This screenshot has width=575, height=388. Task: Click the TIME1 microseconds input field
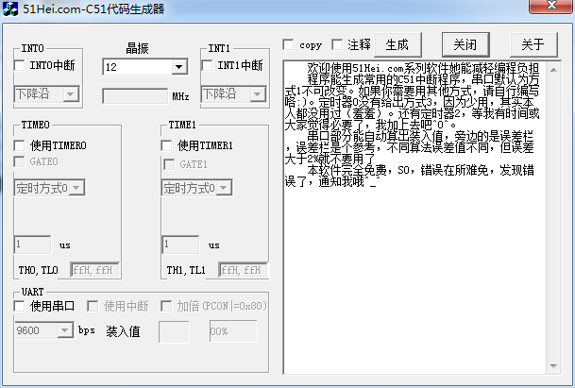click(180, 245)
